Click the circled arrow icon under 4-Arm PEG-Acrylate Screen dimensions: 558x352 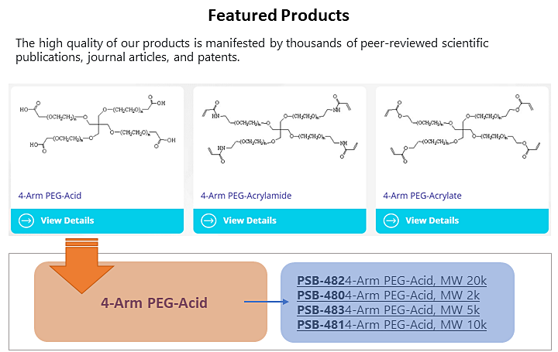pyautogui.click(x=391, y=220)
